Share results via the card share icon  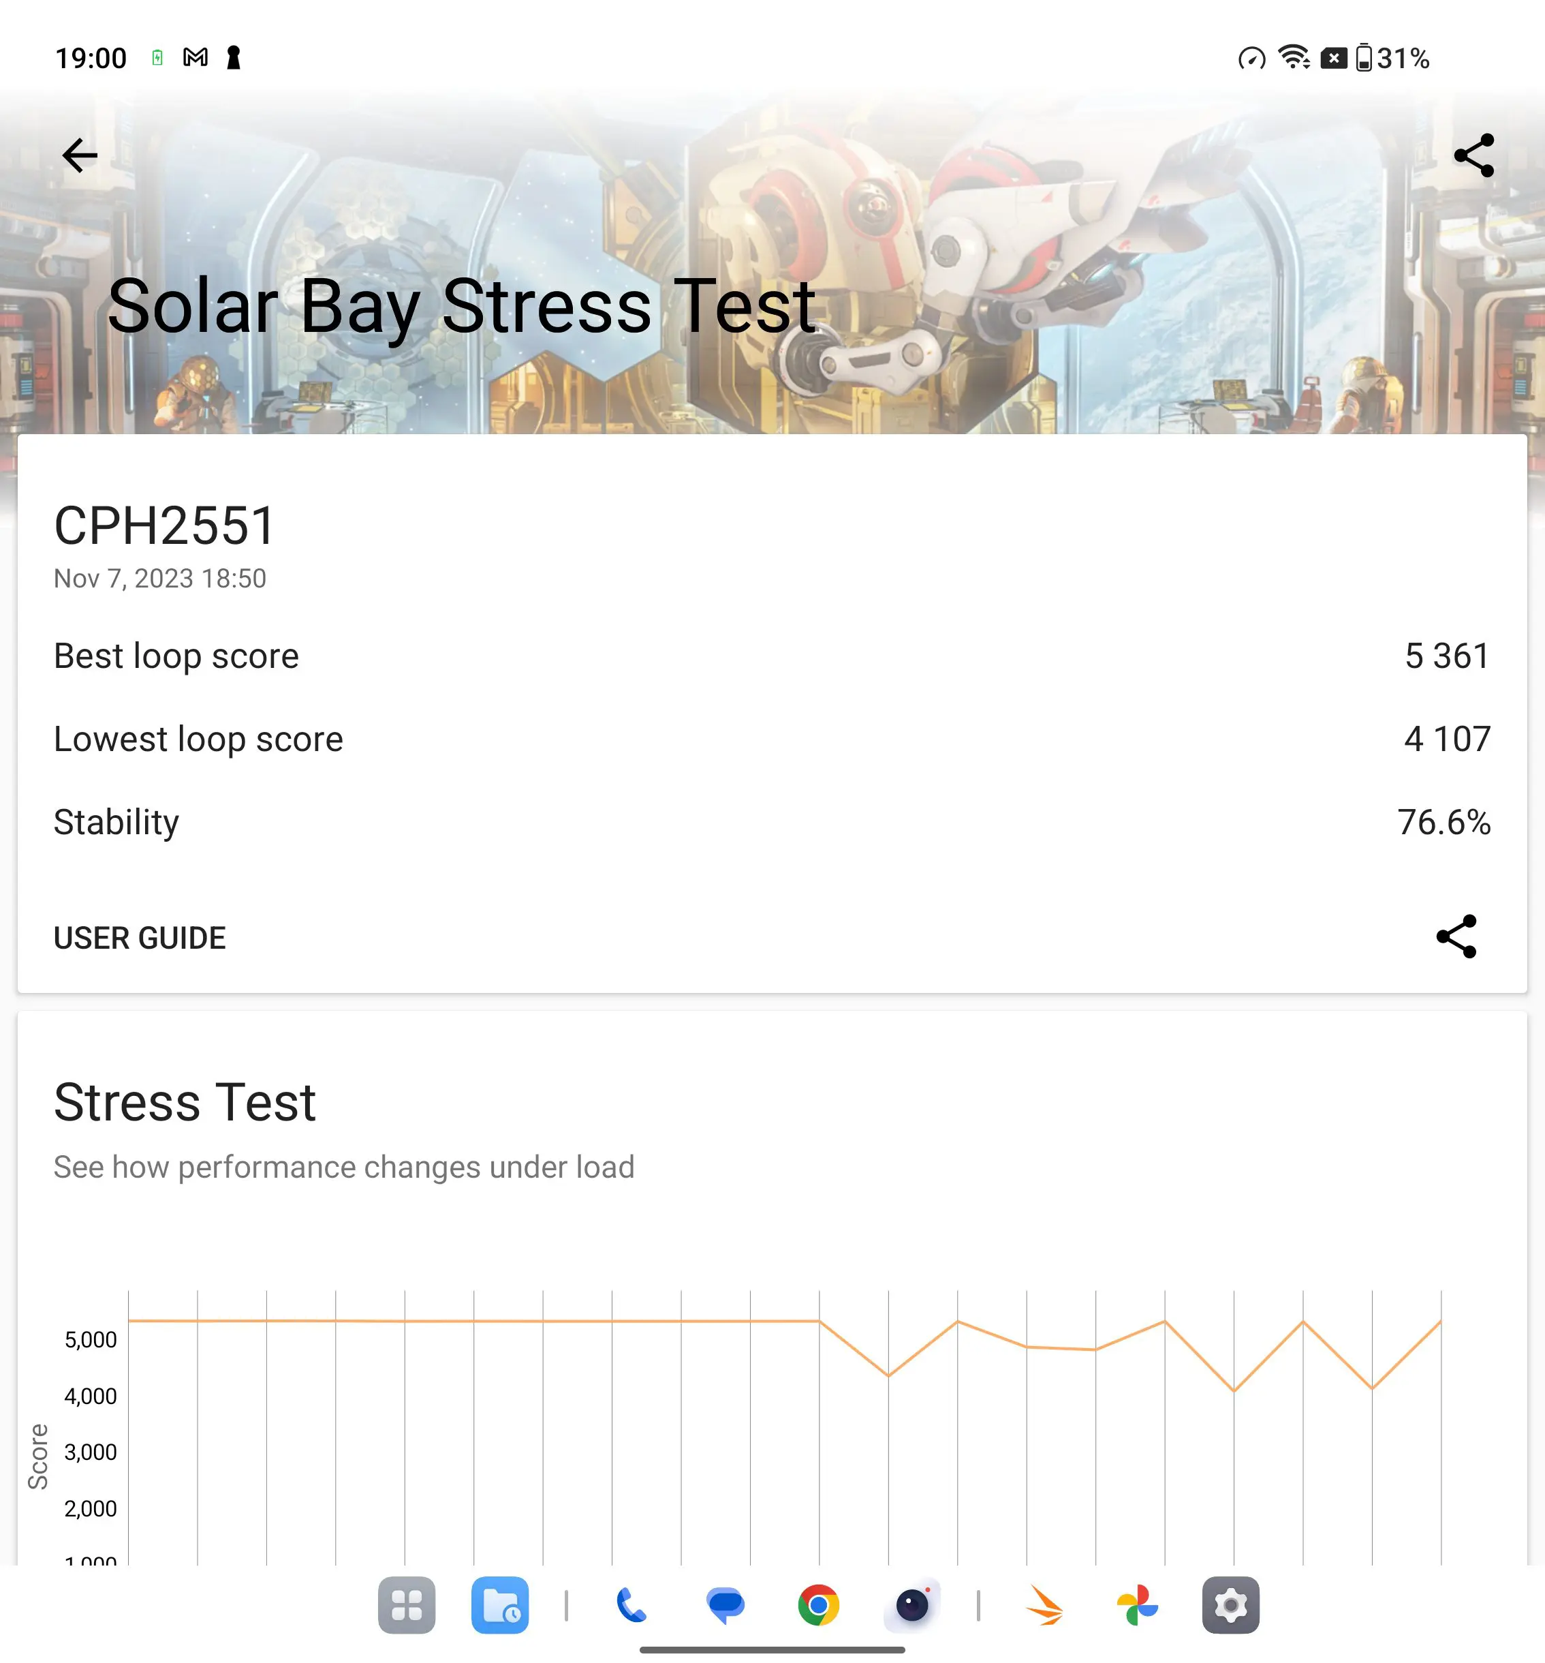(1456, 936)
